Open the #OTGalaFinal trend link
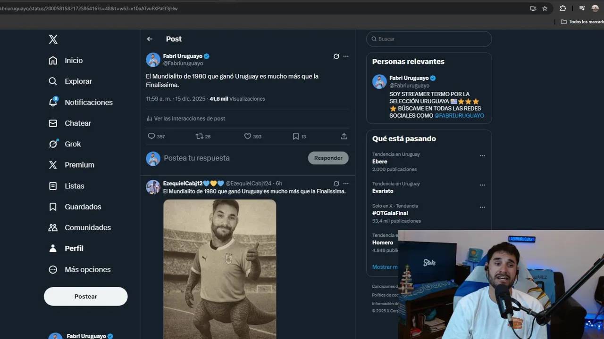The height and width of the screenshot is (339, 604). [390, 213]
